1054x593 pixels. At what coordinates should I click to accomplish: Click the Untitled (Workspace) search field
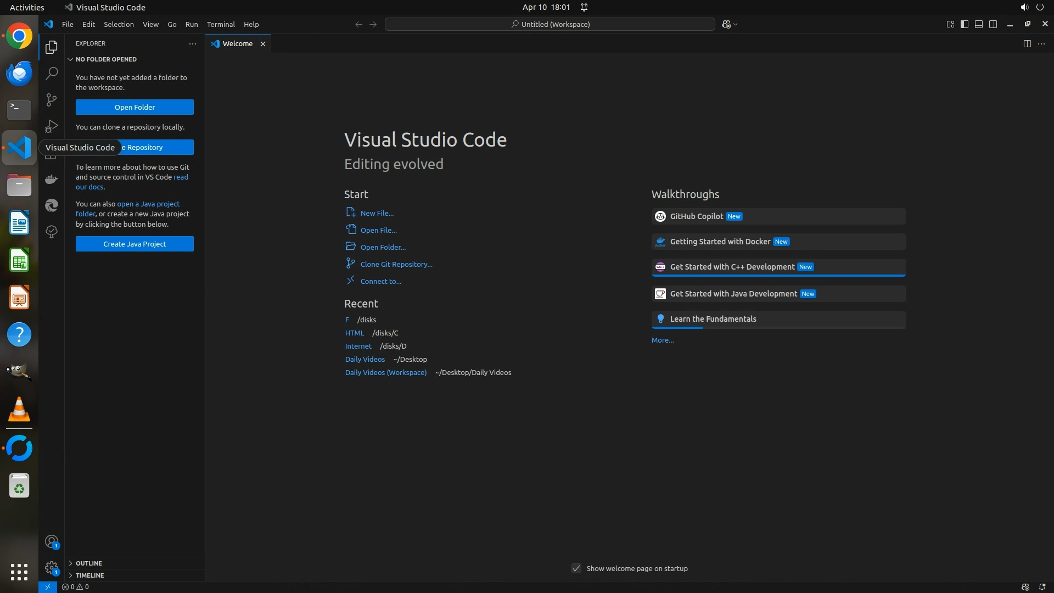click(x=550, y=24)
